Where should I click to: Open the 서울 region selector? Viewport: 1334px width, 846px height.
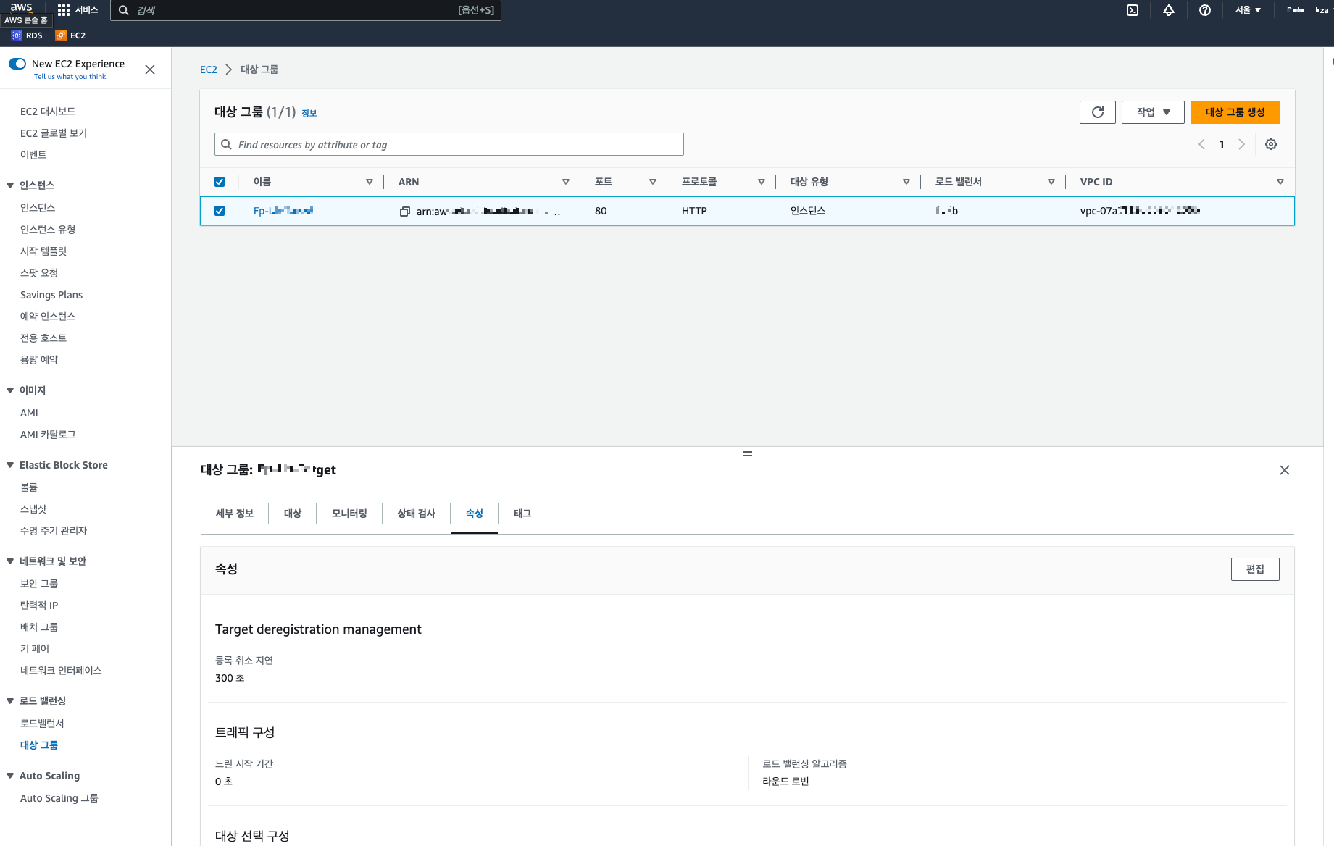(1248, 10)
